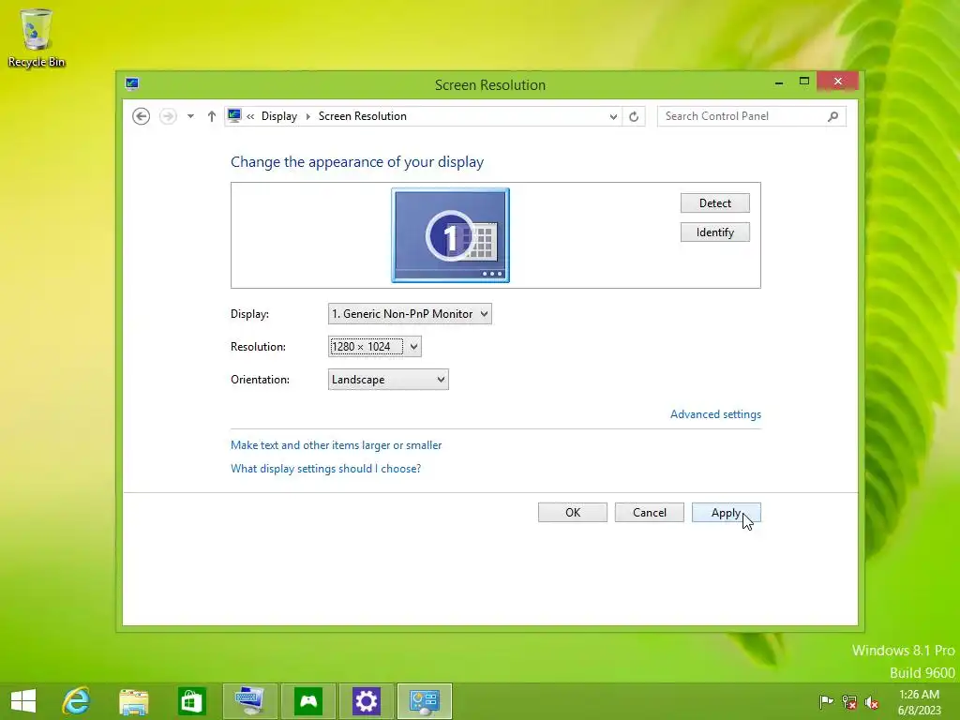The width and height of the screenshot is (960, 720).
Task: Launch Internet Explorer from taskbar
Action: coord(77,701)
